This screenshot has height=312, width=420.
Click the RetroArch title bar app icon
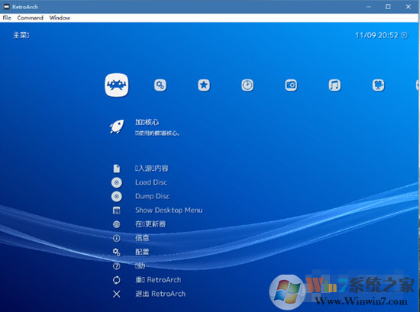[x=6, y=7]
